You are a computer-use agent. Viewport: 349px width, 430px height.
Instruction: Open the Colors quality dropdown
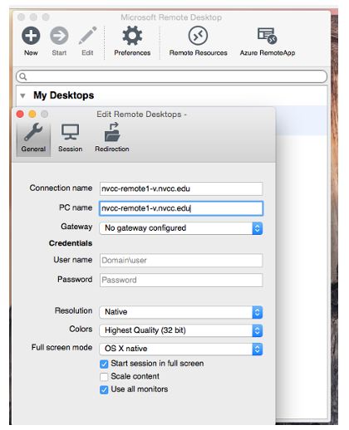(181, 330)
